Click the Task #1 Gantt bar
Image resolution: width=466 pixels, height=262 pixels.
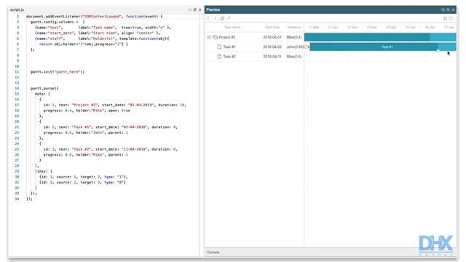[383, 47]
